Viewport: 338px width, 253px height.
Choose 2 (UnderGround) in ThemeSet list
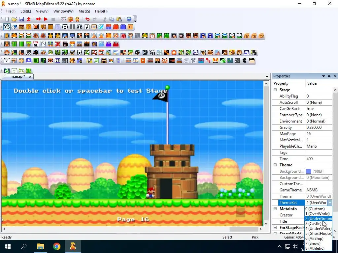[319, 219]
